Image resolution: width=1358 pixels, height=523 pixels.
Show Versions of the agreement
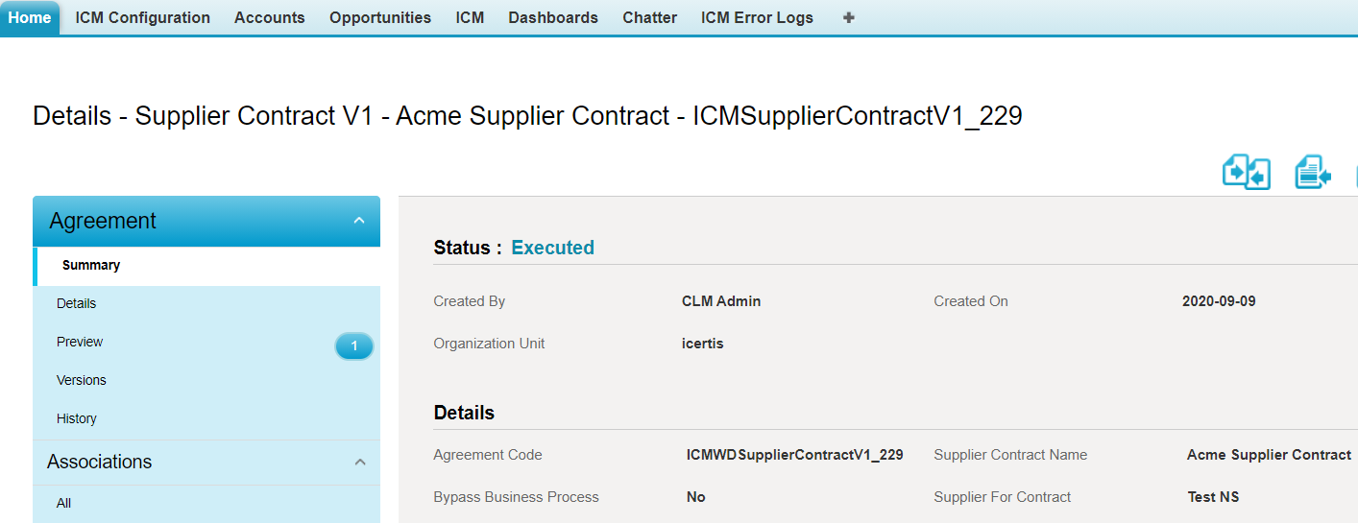[82, 380]
